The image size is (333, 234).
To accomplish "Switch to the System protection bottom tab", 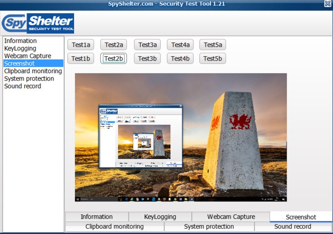I will click(209, 227).
